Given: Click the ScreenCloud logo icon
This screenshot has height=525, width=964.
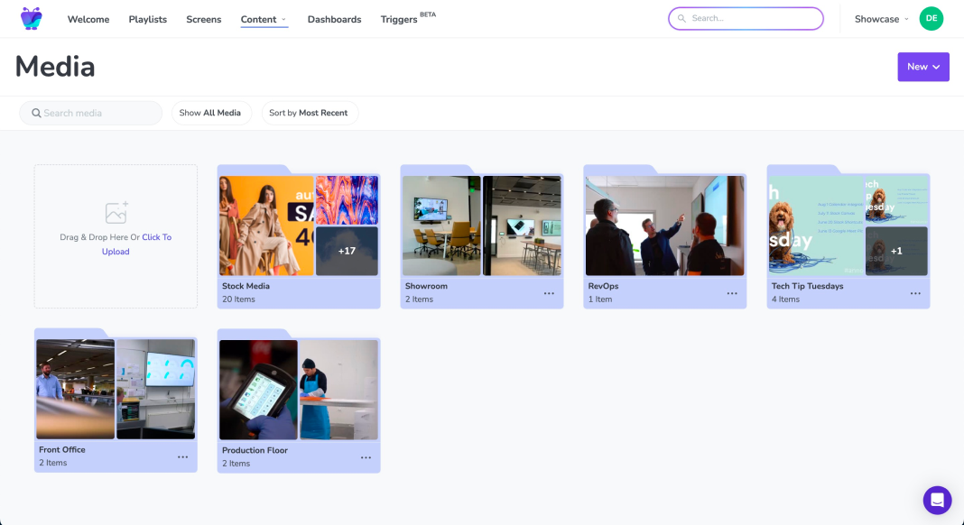Looking at the screenshot, I should [x=32, y=18].
